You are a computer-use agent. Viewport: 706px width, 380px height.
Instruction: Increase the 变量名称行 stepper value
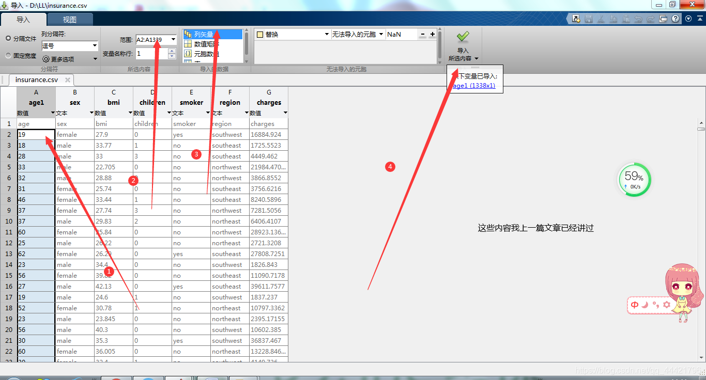pyautogui.click(x=172, y=51)
